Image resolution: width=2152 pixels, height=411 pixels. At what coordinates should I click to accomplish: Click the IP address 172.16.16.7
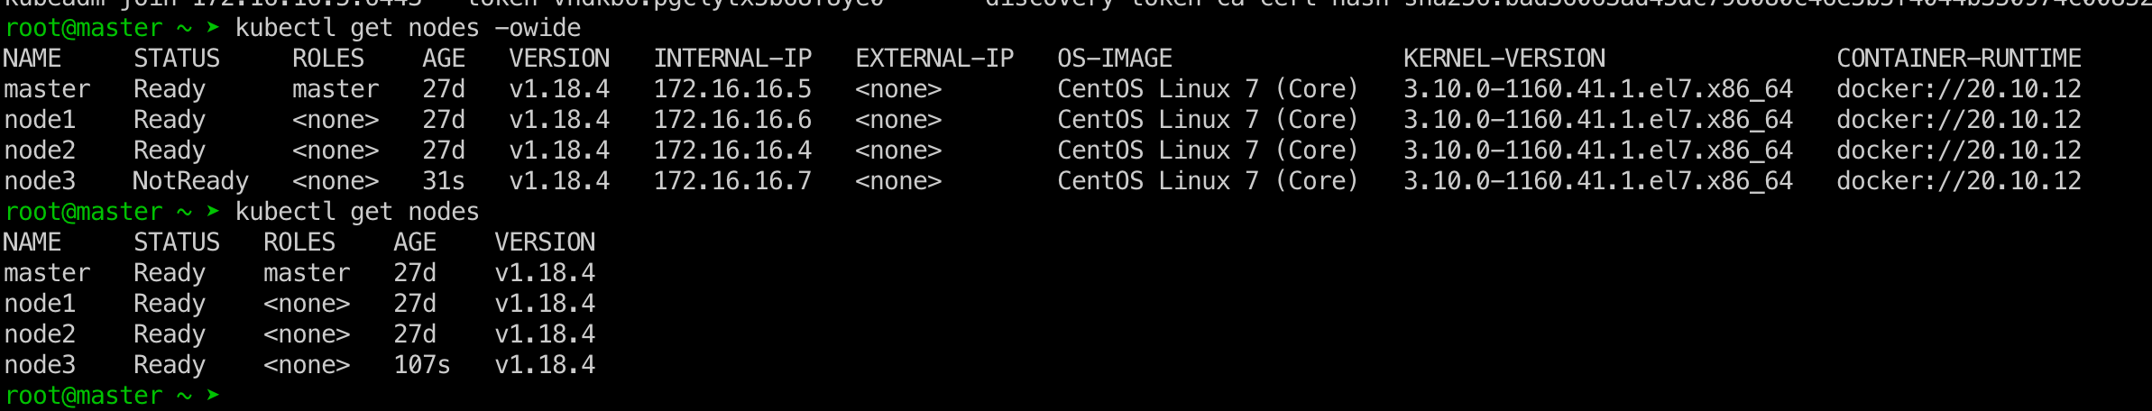click(x=732, y=181)
